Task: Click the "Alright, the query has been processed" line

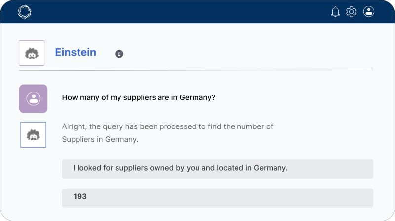Action: [167, 126]
